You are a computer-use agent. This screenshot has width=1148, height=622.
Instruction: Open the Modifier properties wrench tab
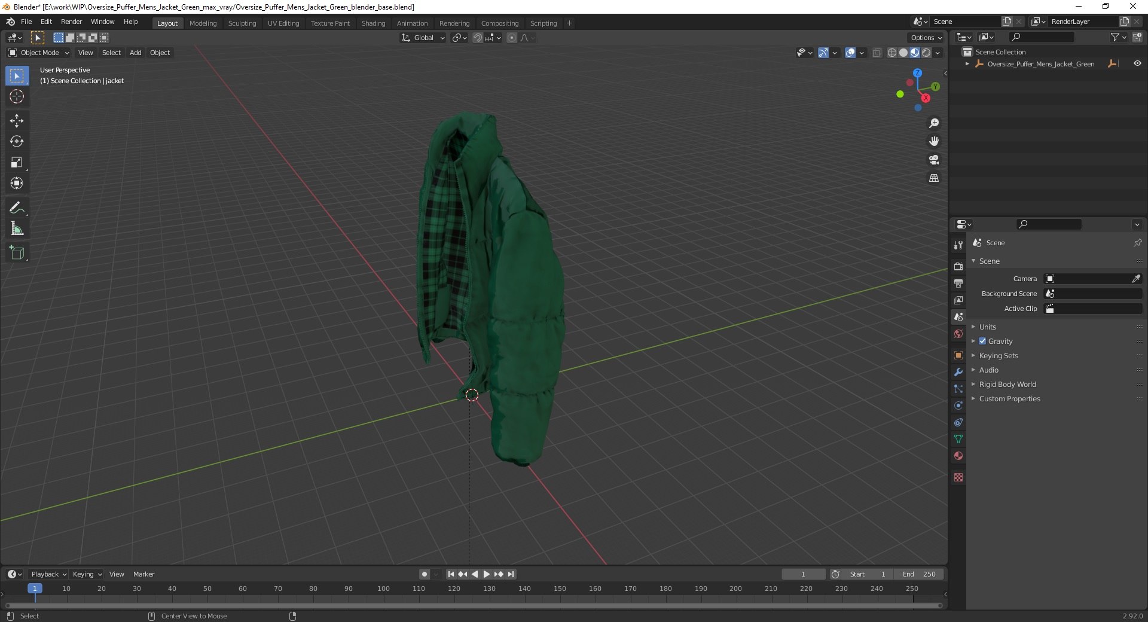pyautogui.click(x=958, y=372)
